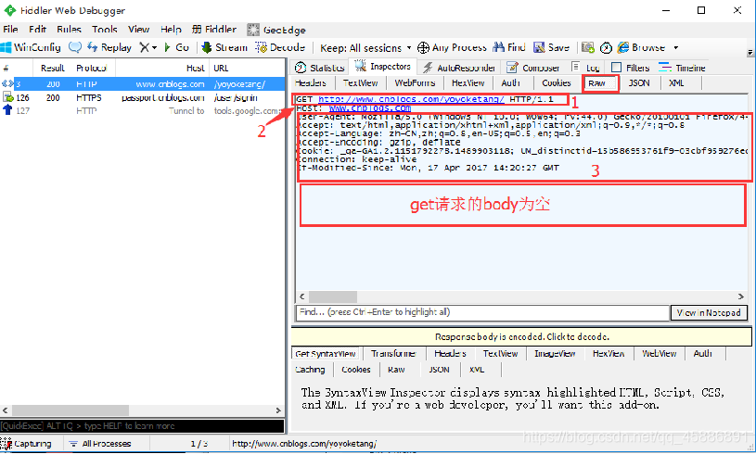The image size is (756, 454).
Task: Select the request XML tab
Action: click(x=676, y=82)
